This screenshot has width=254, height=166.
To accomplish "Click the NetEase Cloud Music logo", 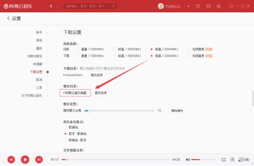I will click(x=18, y=6).
